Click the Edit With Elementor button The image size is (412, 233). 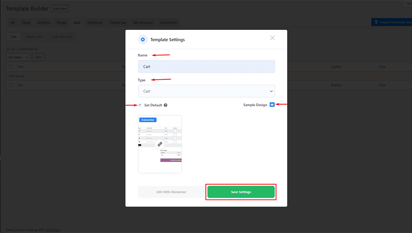coord(171,192)
